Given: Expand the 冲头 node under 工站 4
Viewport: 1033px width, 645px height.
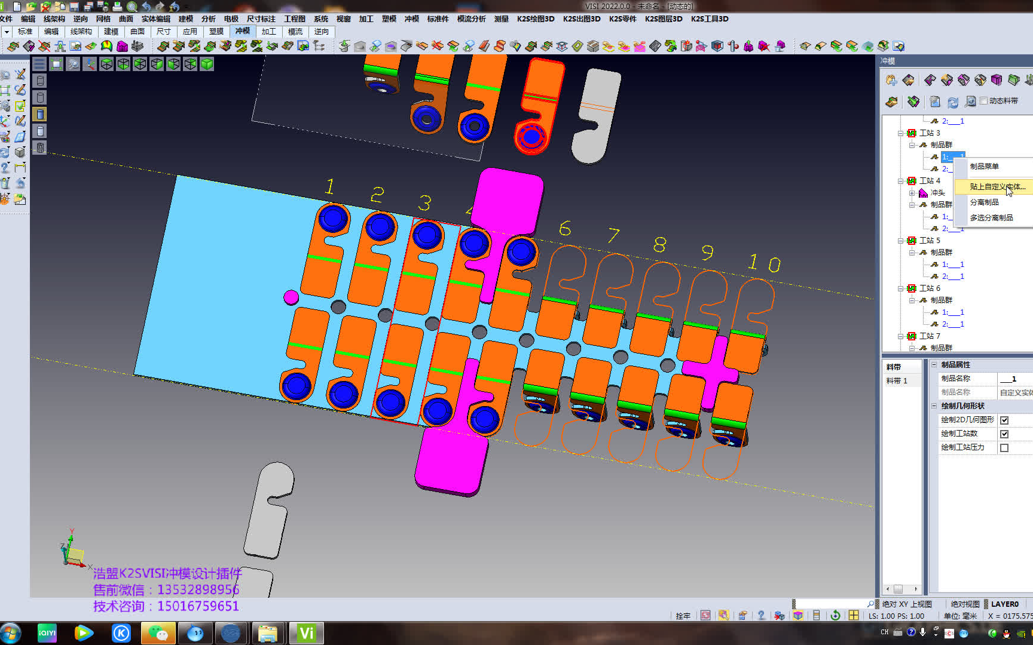Looking at the screenshot, I should [x=912, y=193].
